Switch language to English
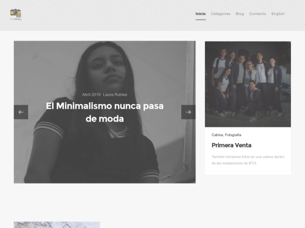Image resolution: width=305 pixels, height=228 pixels. [x=278, y=14]
